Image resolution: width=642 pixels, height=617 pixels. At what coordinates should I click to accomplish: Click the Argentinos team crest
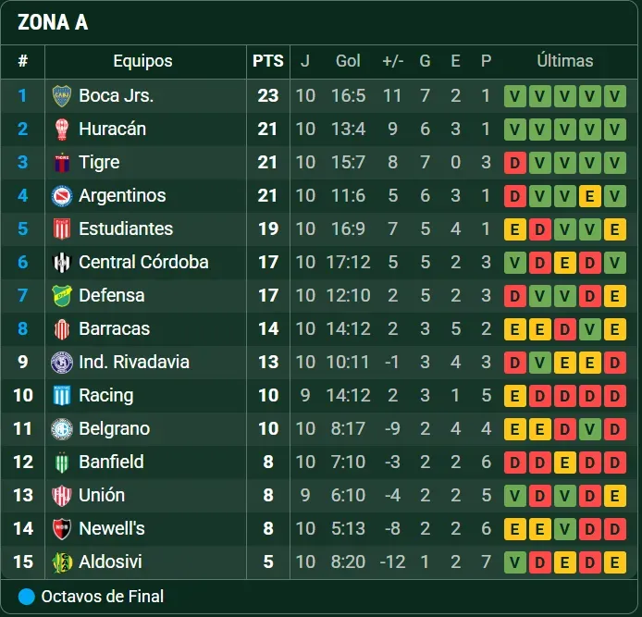click(x=62, y=195)
